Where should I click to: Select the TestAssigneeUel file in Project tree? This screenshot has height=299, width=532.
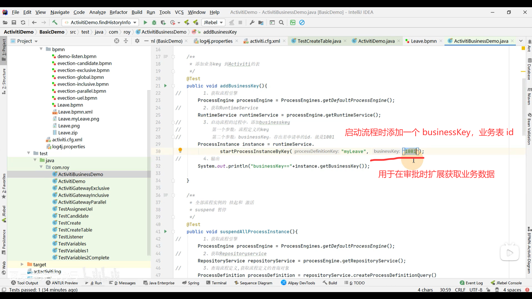pyautogui.click(x=75, y=209)
